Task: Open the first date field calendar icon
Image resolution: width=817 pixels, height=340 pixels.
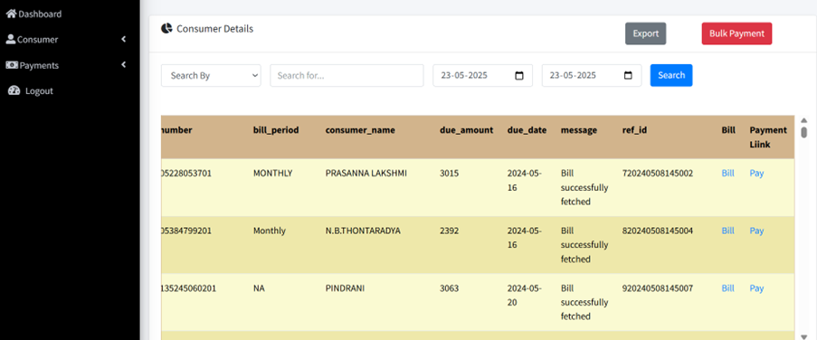Action: coord(519,75)
